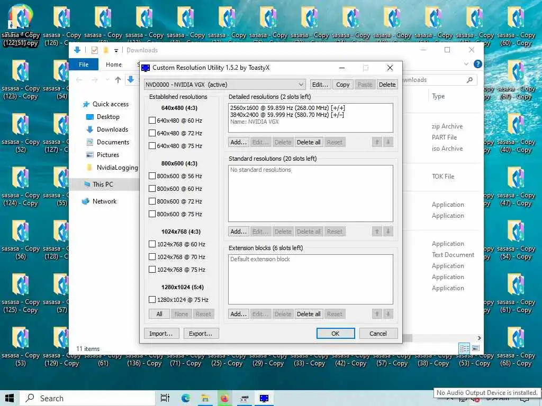Cancel the Custom Resolution Utility dialog

(378, 334)
